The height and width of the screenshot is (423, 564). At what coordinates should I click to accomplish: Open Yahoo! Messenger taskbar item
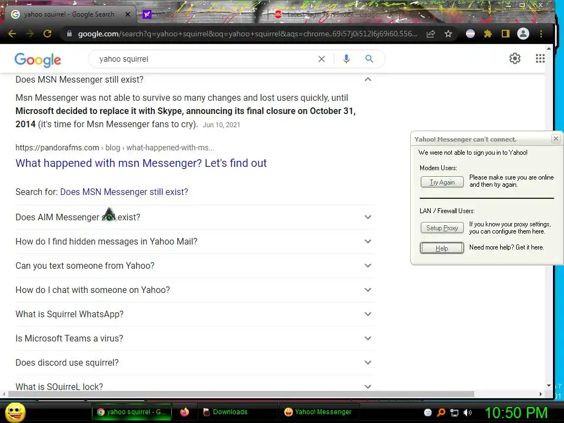(318, 412)
